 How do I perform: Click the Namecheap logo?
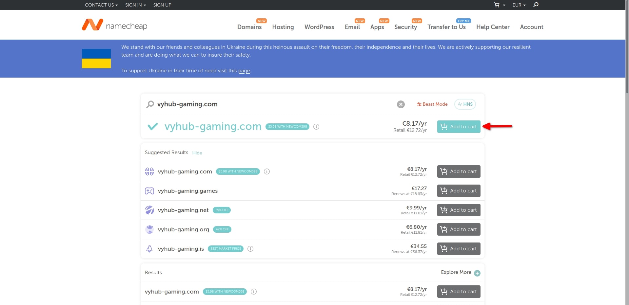114,25
